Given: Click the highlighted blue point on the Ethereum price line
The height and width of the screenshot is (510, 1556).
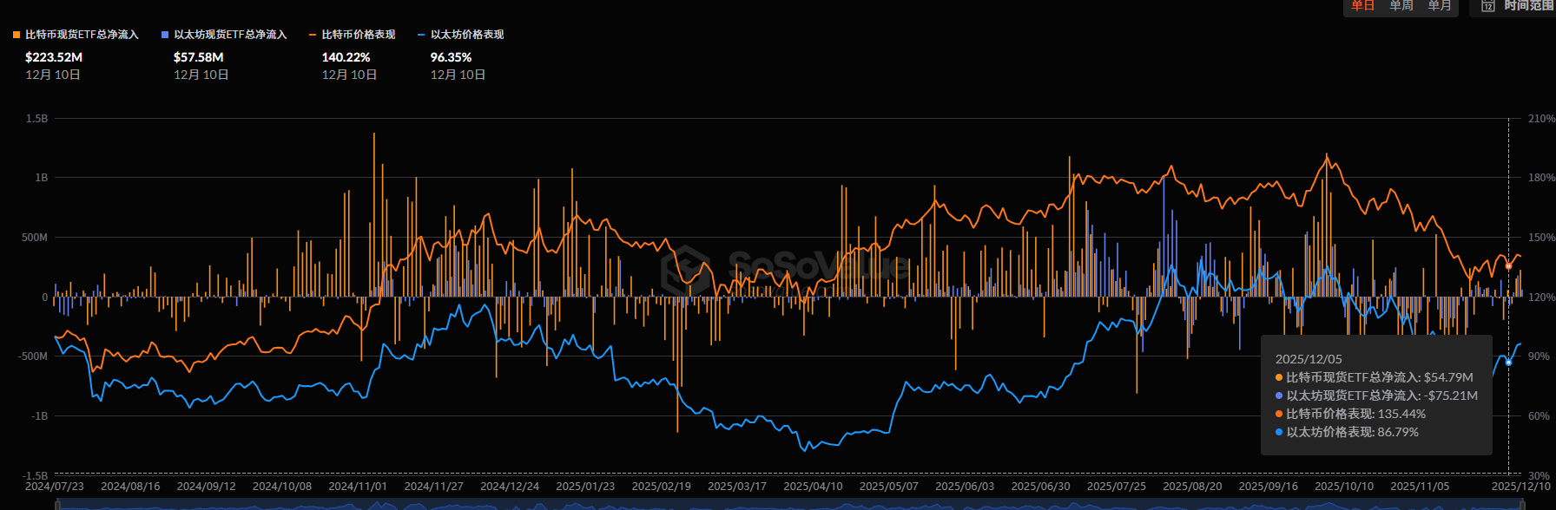Looking at the screenshot, I should 1508,362.
